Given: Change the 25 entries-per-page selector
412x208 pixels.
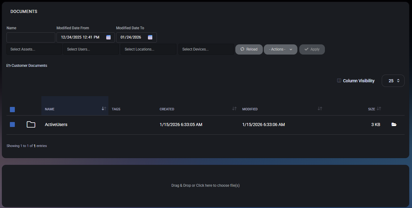Looking at the screenshot, I should click(x=393, y=81).
